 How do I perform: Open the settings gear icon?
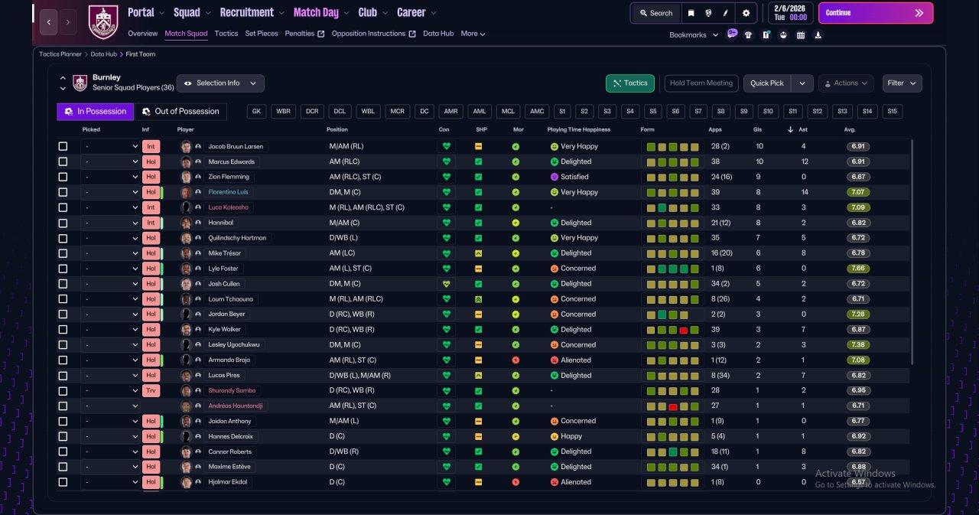tap(746, 13)
